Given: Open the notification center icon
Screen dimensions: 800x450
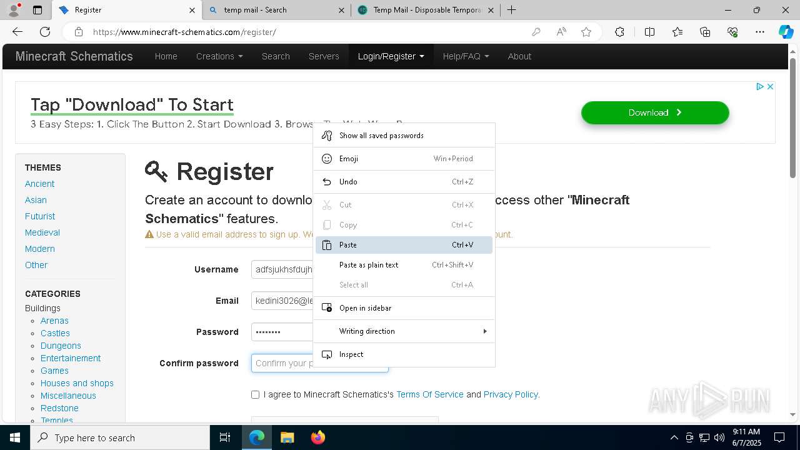Looking at the screenshot, I should click(779, 437).
